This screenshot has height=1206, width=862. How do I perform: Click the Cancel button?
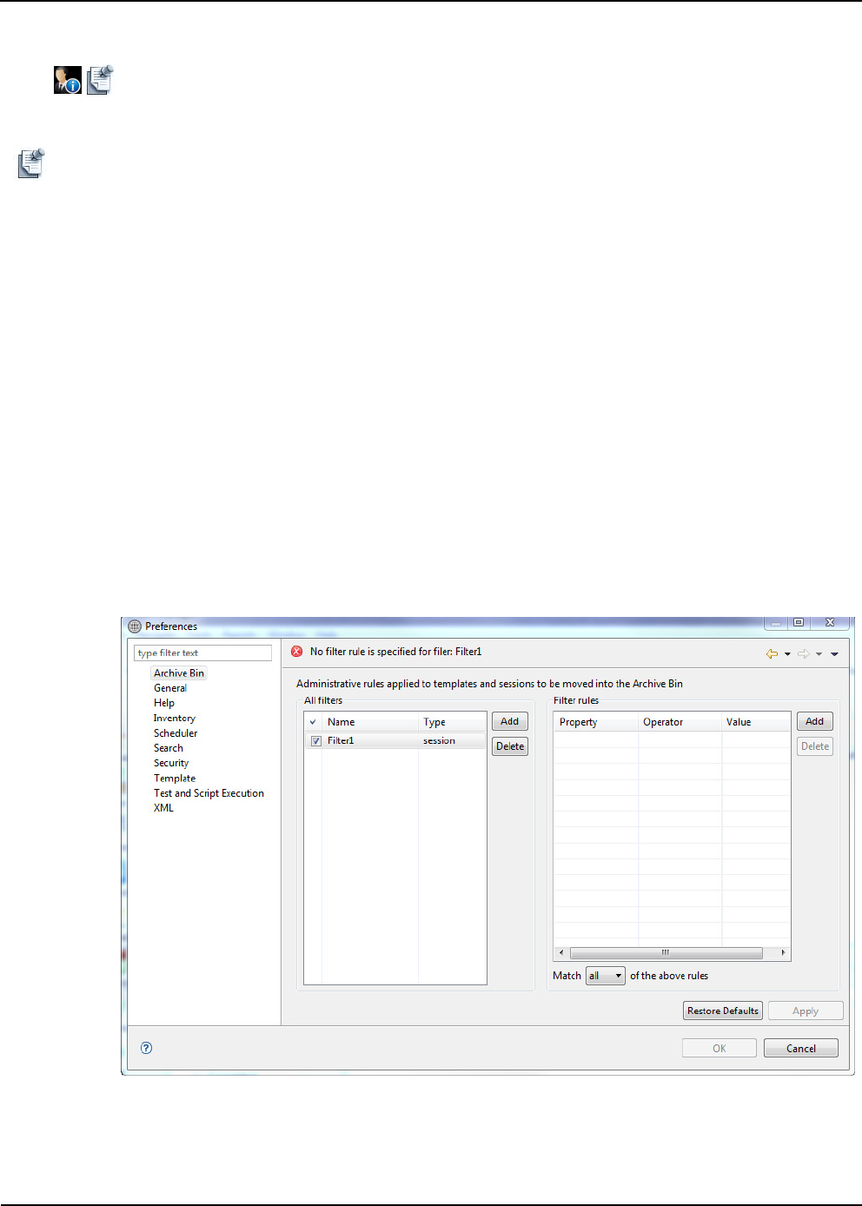801,1048
